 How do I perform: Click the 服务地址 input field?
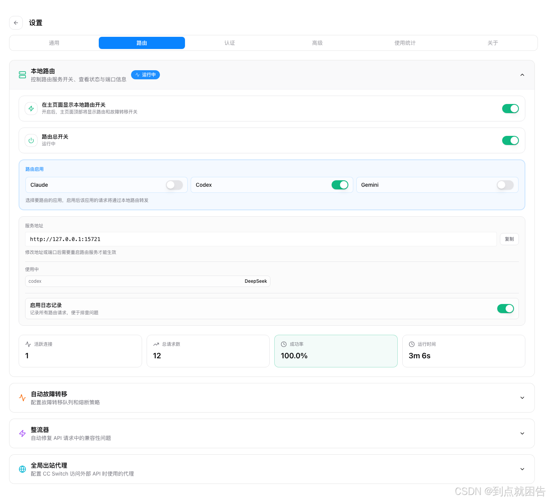pyautogui.click(x=261, y=239)
